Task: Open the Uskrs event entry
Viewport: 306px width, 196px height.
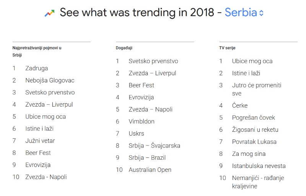Action: click(x=136, y=133)
